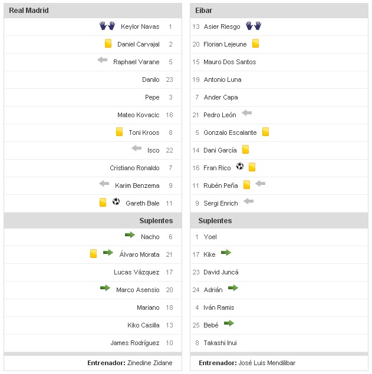372x374 pixels.
Task: Click the goal ball icon by Fran Rico
Action: [240, 167]
